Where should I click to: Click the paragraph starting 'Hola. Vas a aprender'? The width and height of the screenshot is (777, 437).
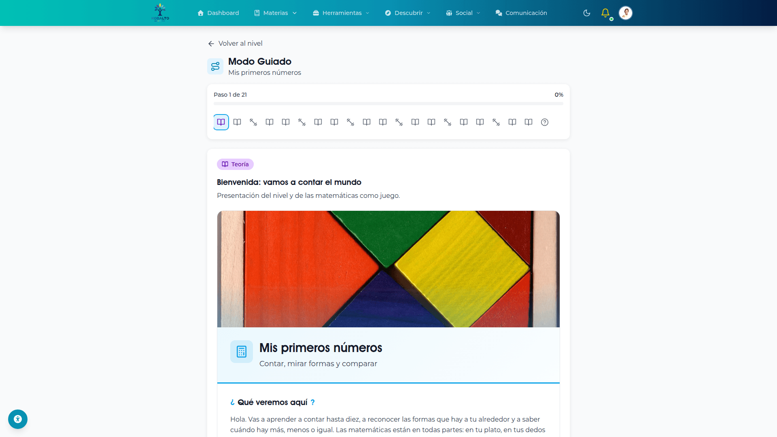(x=388, y=424)
